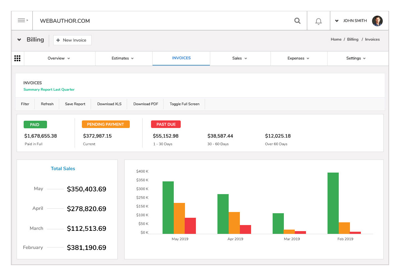
Task: Open notifications bell icon
Action: 318,21
